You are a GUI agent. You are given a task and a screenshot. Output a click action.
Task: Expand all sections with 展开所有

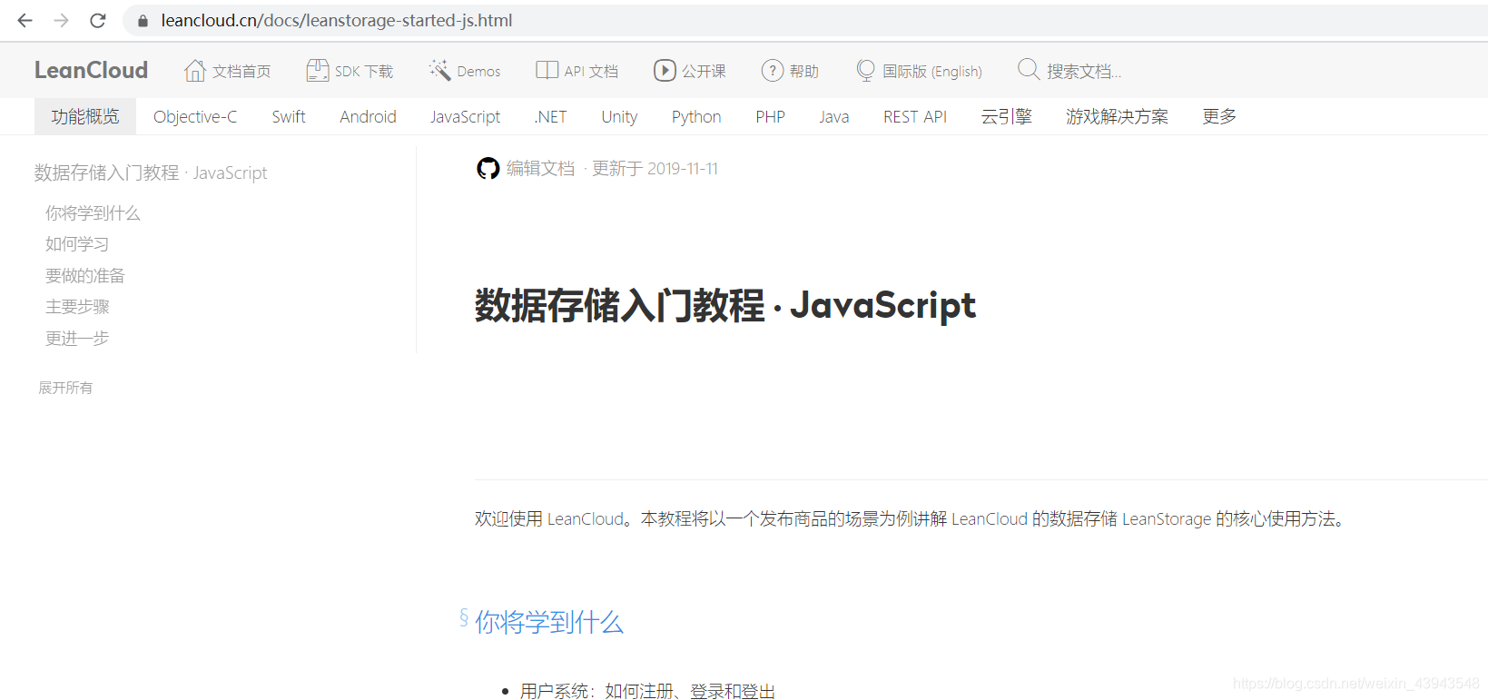[65, 388]
